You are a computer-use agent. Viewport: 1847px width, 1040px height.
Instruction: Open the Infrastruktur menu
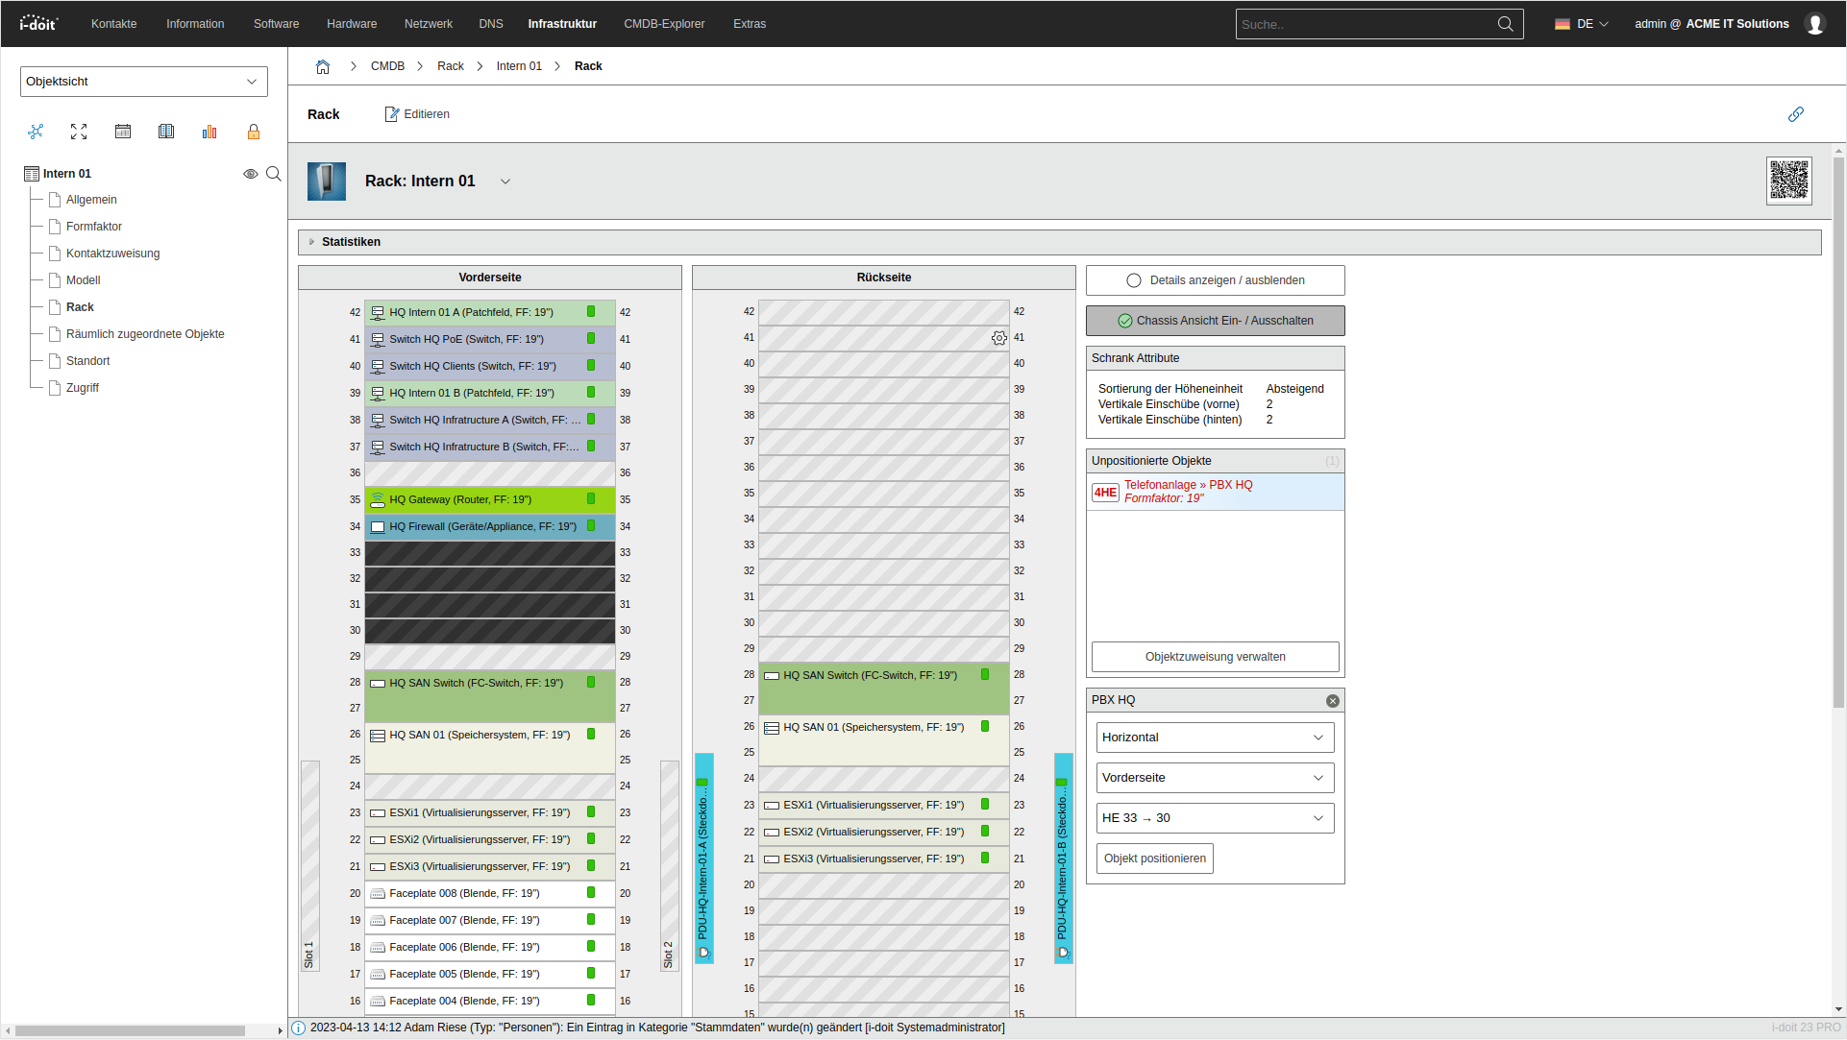[562, 24]
